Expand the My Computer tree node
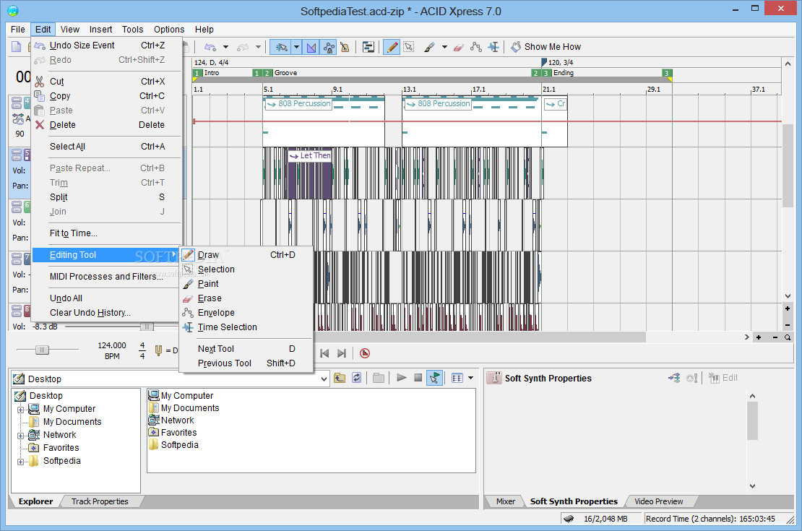 pos(20,409)
